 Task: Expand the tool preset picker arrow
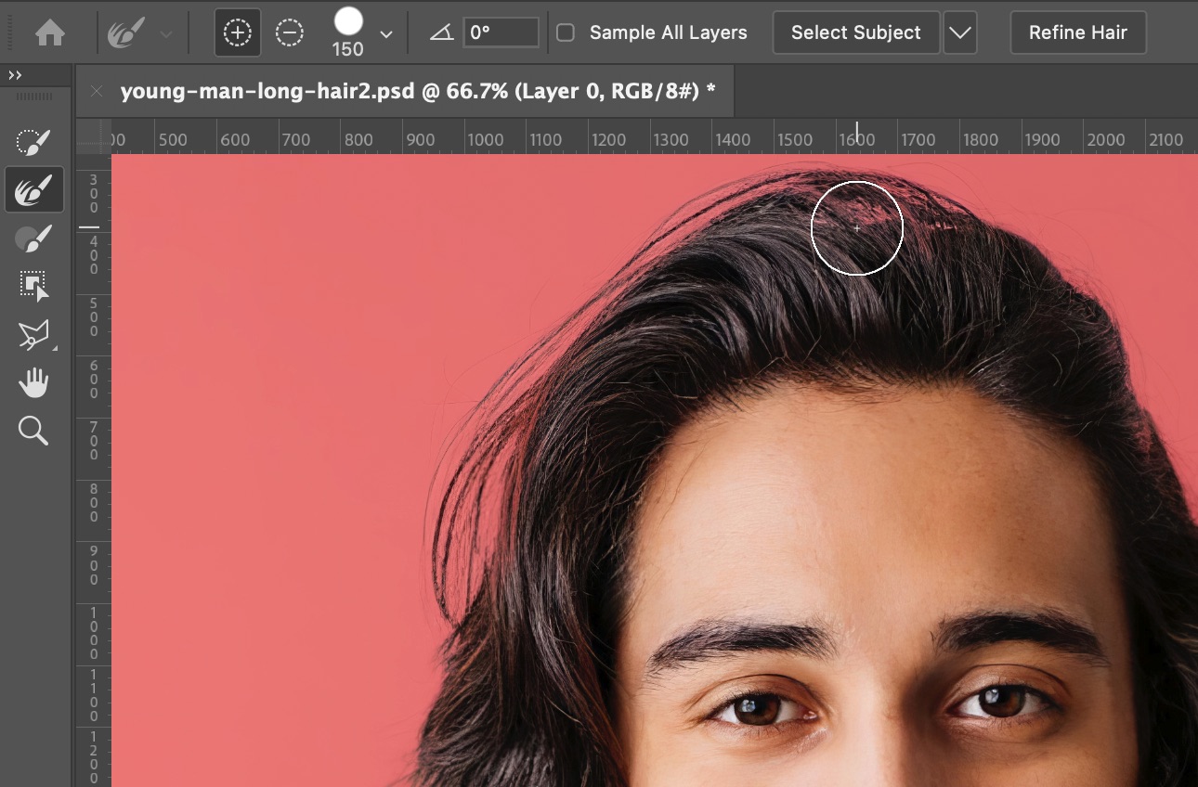click(166, 34)
